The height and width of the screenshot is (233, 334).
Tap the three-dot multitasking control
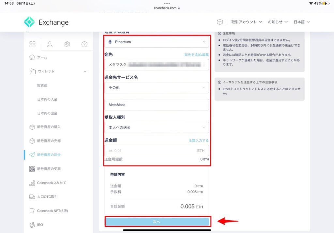(167, 3)
